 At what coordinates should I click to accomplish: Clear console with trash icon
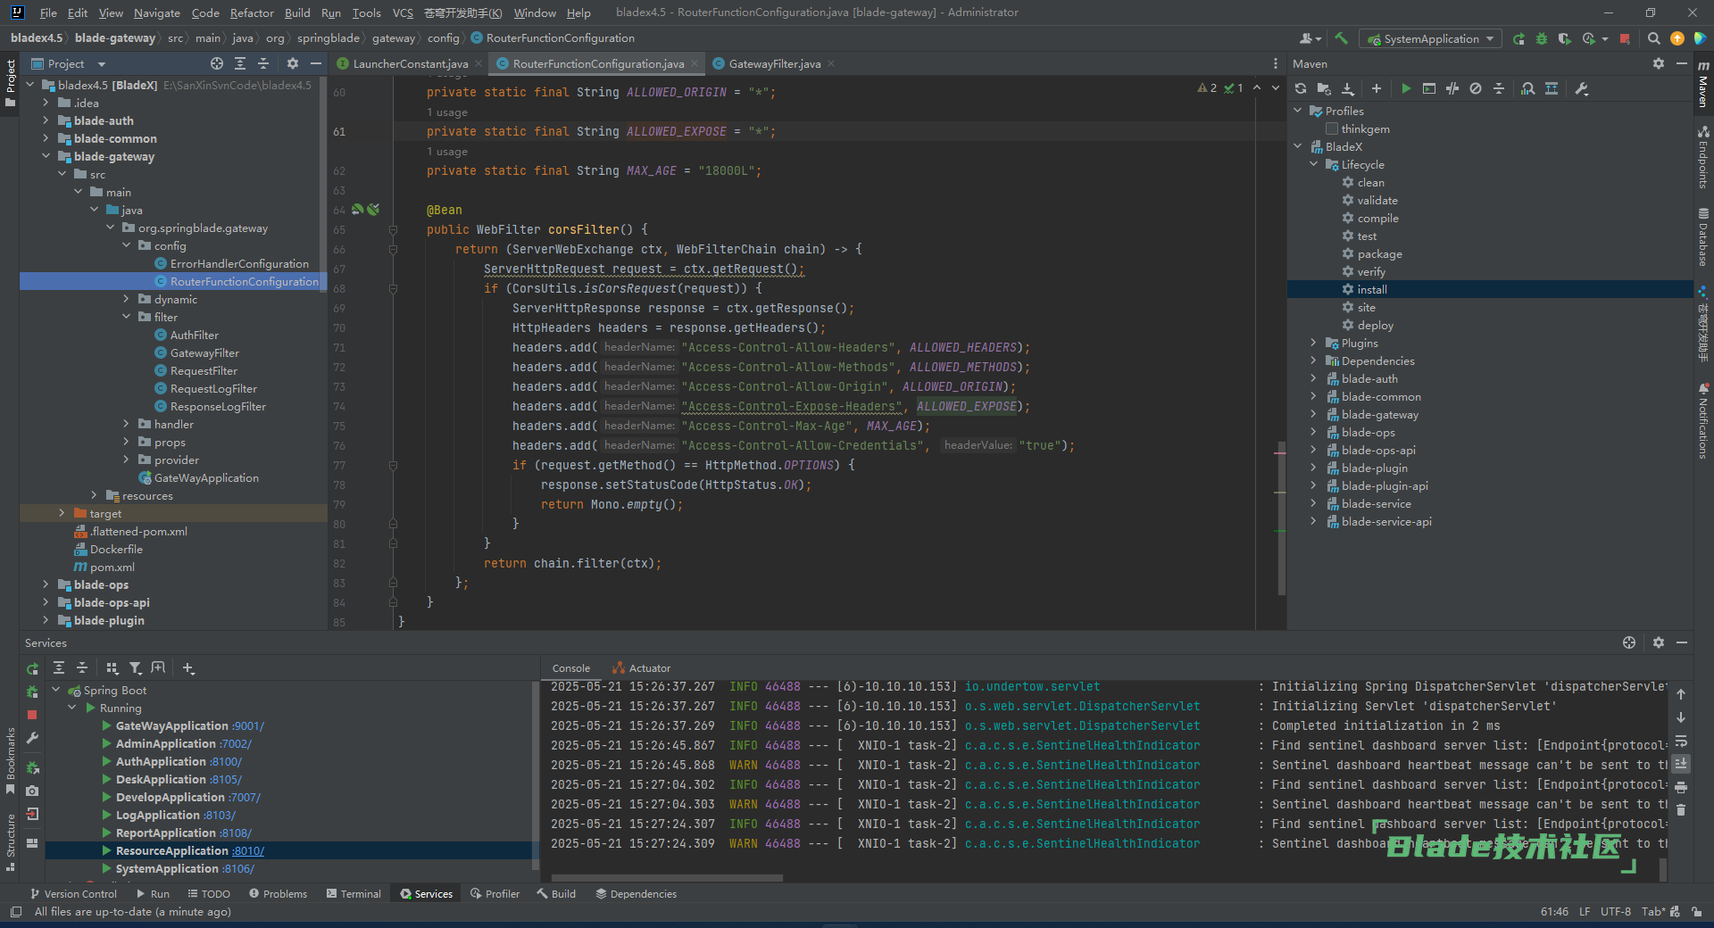pos(1681,810)
